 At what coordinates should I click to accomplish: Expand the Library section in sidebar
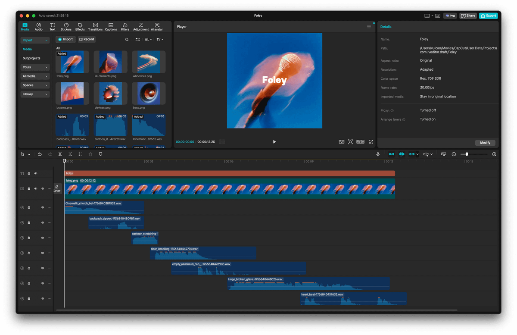(35, 94)
